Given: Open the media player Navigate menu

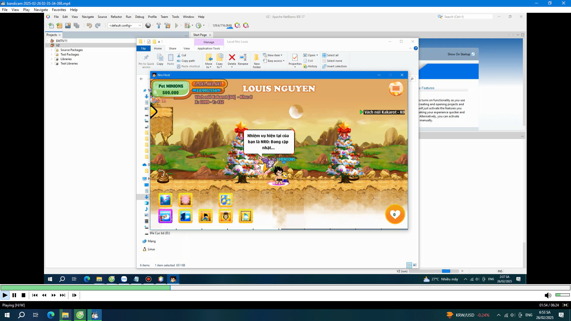Looking at the screenshot, I should coord(41,10).
